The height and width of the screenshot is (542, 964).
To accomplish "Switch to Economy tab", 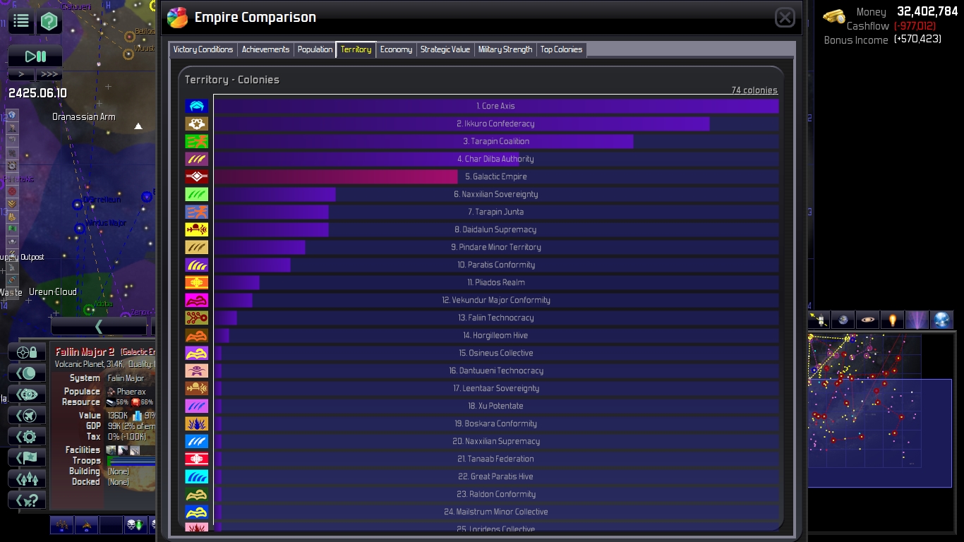I will tap(396, 49).
